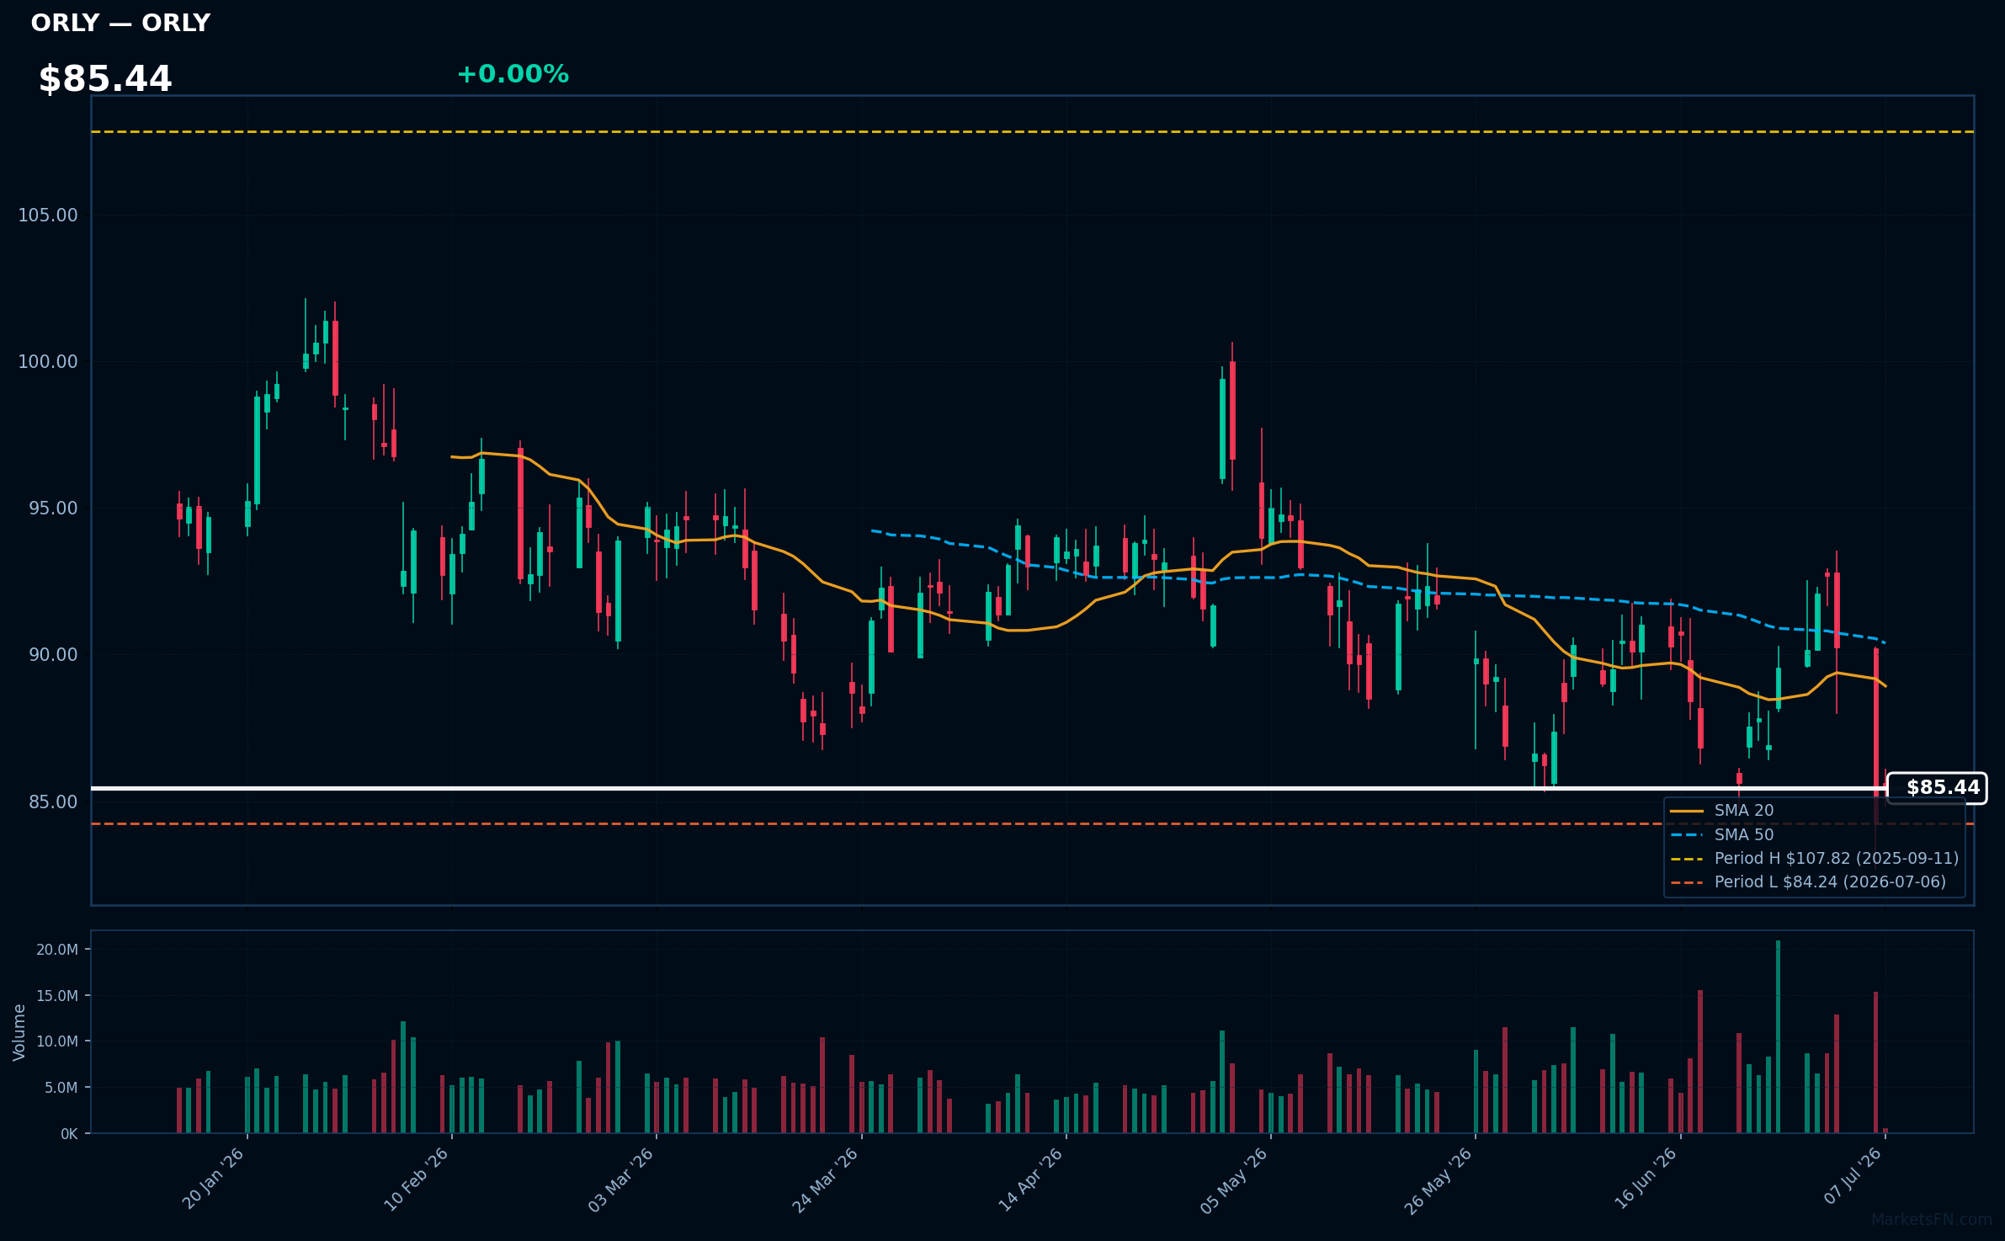The height and width of the screenshot is (1241, 2005).
Task: Select Period L $84.24 legend entry
Action: (x=1808, y=882)
